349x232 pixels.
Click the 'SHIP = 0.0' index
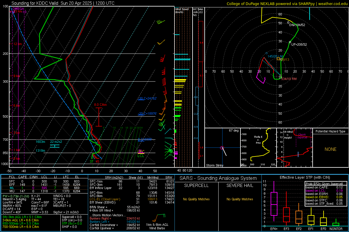tap(69, 227)
